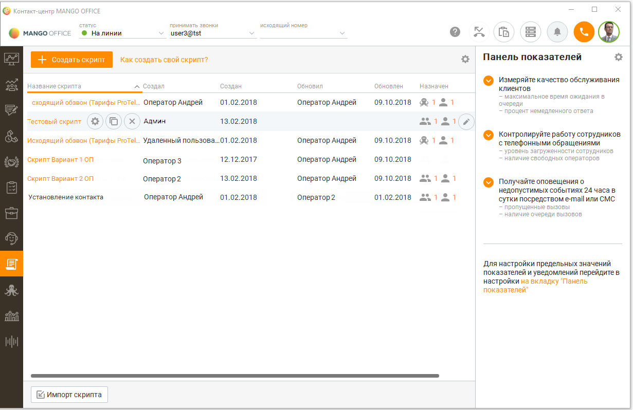Delete Тестовый скрипт with the X icon
The width and height of the screenshot is (633, 410).
[132, 121]
